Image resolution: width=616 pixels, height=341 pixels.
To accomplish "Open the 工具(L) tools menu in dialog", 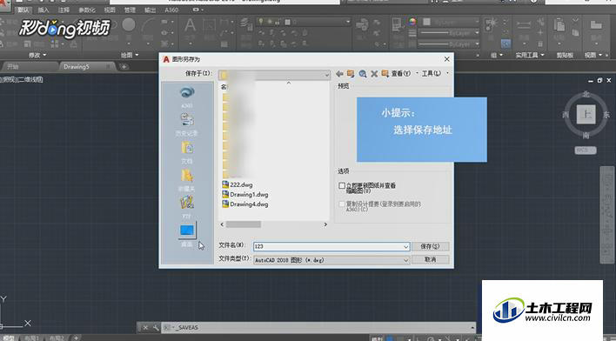I will click(x=431, y=73).
